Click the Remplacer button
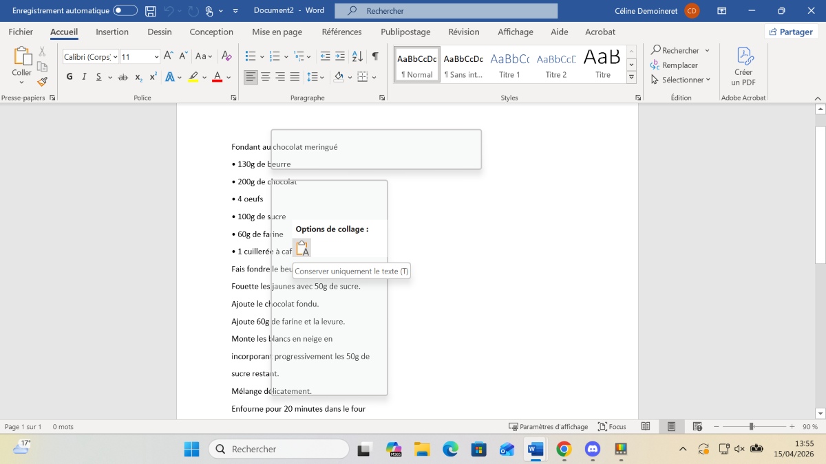The width and height of the screenshot is (826, 464). click(x=675, y=65)
